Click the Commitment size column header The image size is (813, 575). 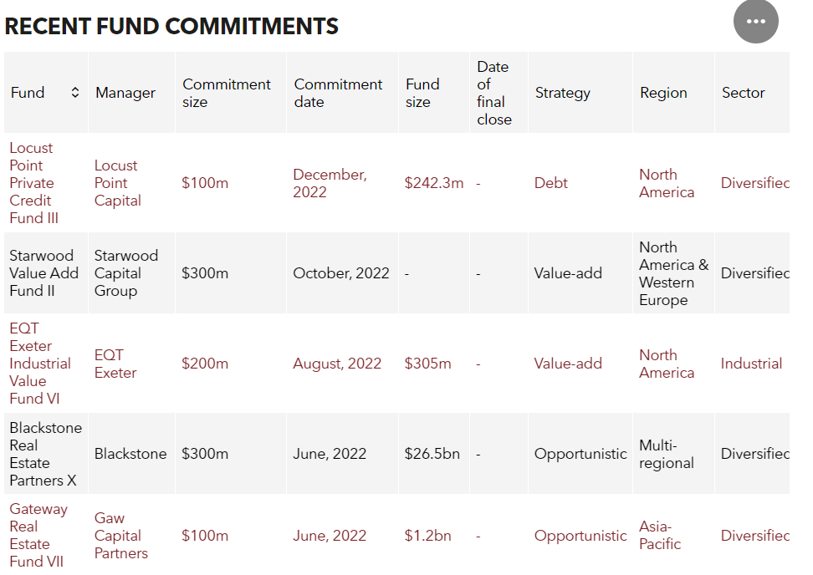pyautogui.click(x=227, y=93)
